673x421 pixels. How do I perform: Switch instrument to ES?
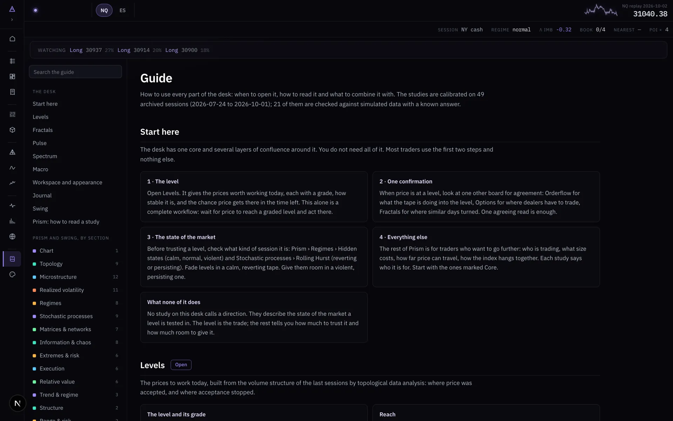coord(122,11)
